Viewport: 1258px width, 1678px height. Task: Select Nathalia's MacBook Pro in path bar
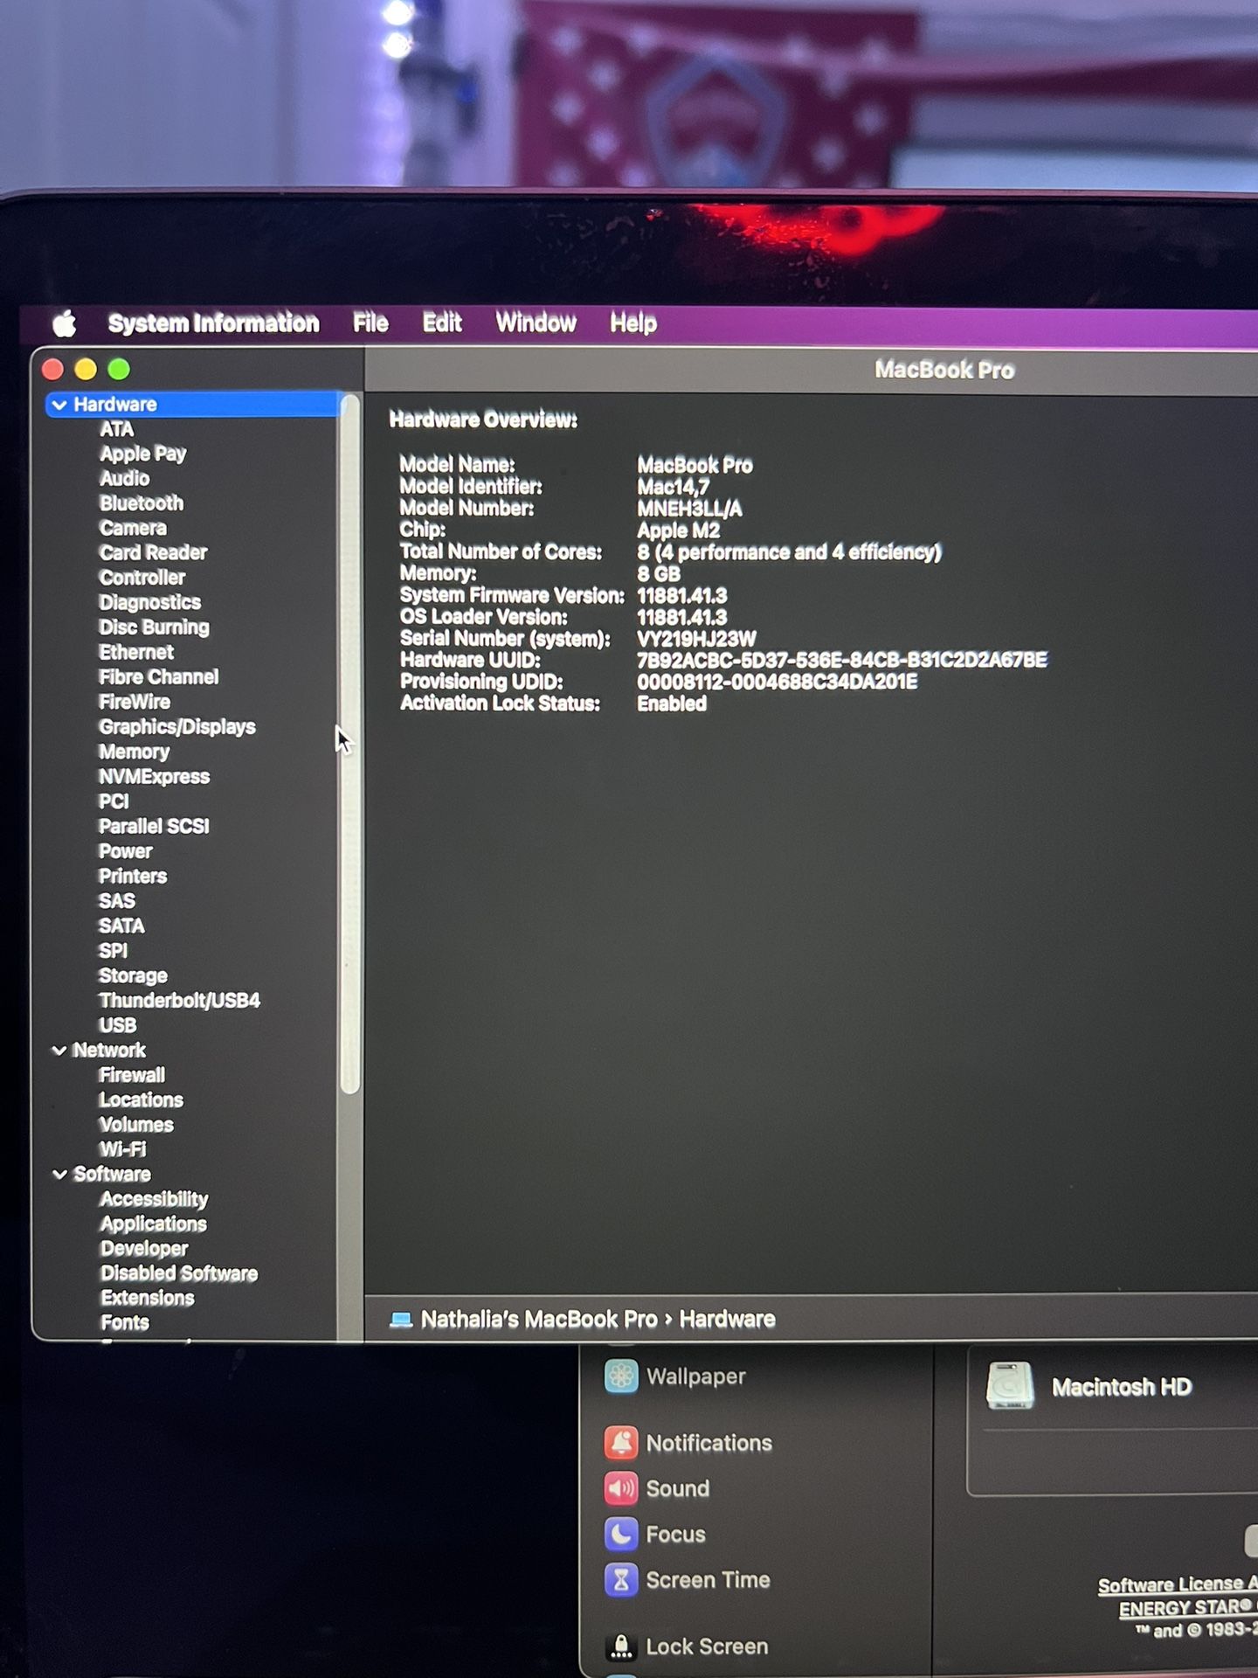tap(539, 1320)
